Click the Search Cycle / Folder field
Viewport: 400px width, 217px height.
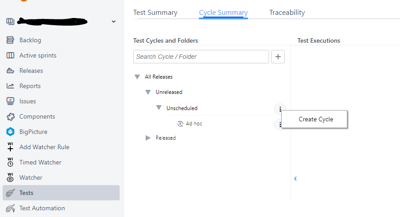pyautogui.click(x=201, y=57)
